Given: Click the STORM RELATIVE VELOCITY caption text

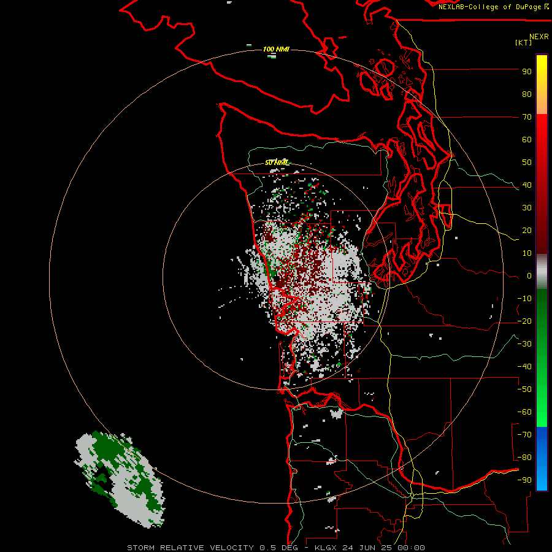Looking at the screenshot, I should [x=190, y=548].
